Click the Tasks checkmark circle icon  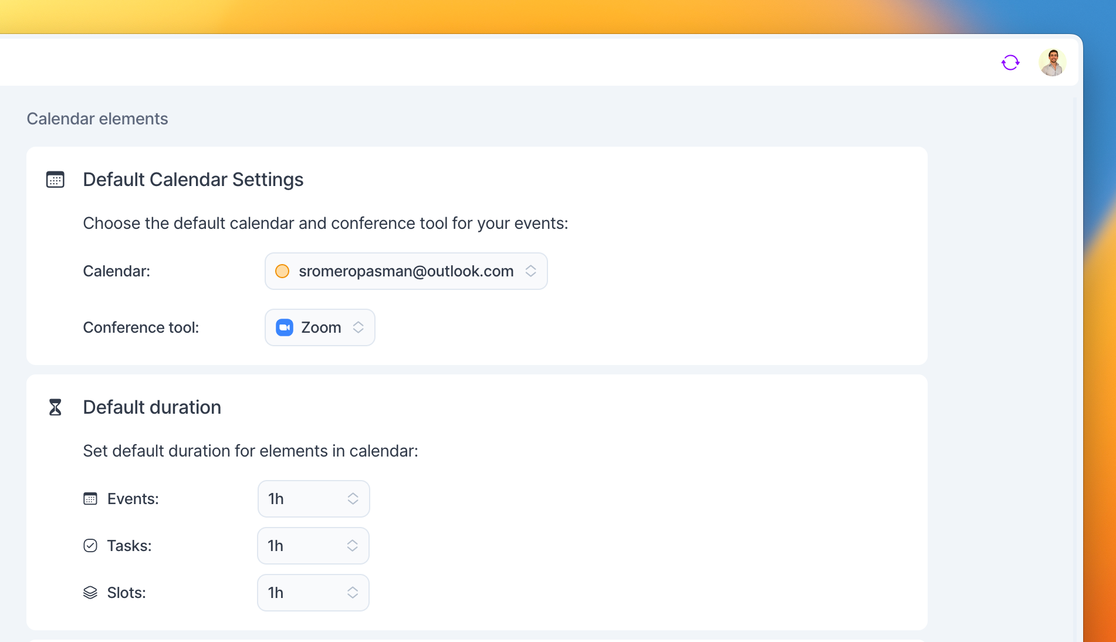pyautogui.click(x=90, y=546)
